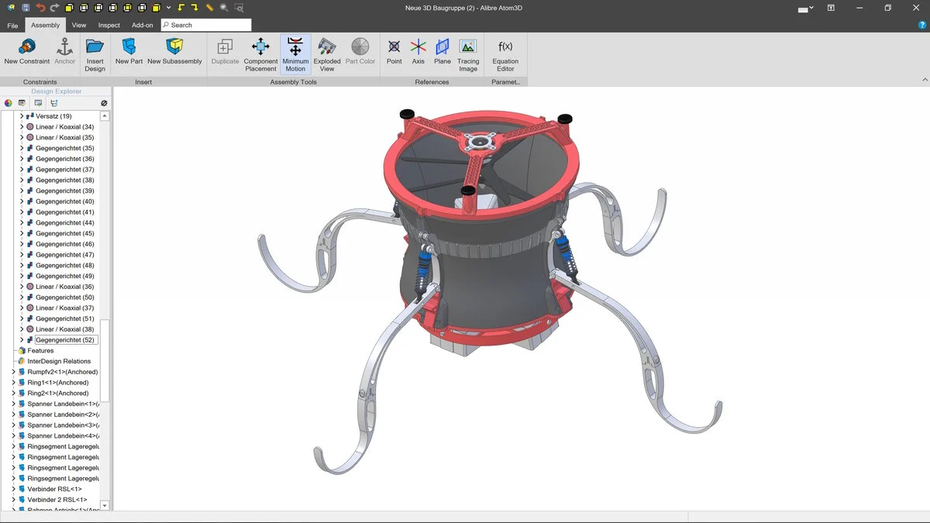This screenshot has height=523, width=930.
Task: Pick the ruler measure tool
Action: pos(209,8)
